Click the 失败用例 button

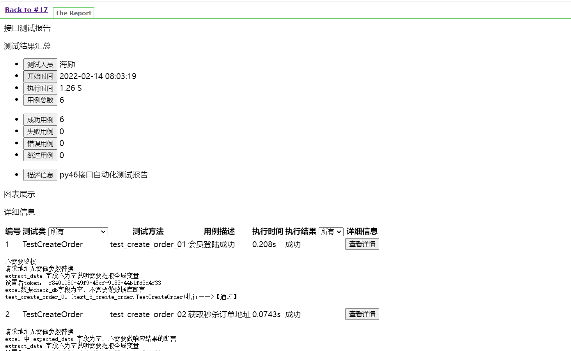pyautogui.click(x=40, y=132)
